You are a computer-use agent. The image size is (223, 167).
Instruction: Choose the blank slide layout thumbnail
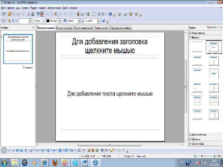[x=197, y=47]
